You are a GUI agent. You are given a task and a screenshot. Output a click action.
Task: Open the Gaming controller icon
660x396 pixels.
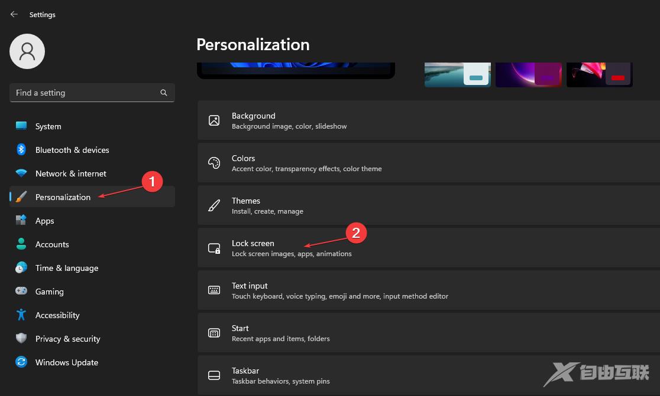click(21, 292)
